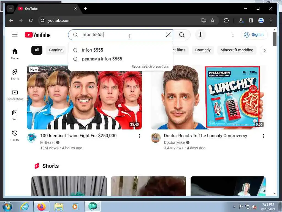
Task: Open the third Shorts thumbnail on the right
Action: coord(228,186)
